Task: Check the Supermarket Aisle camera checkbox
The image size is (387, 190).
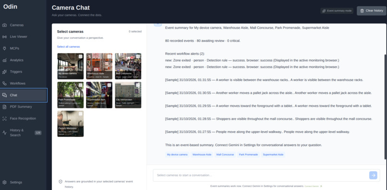Action: pos(109,85)
